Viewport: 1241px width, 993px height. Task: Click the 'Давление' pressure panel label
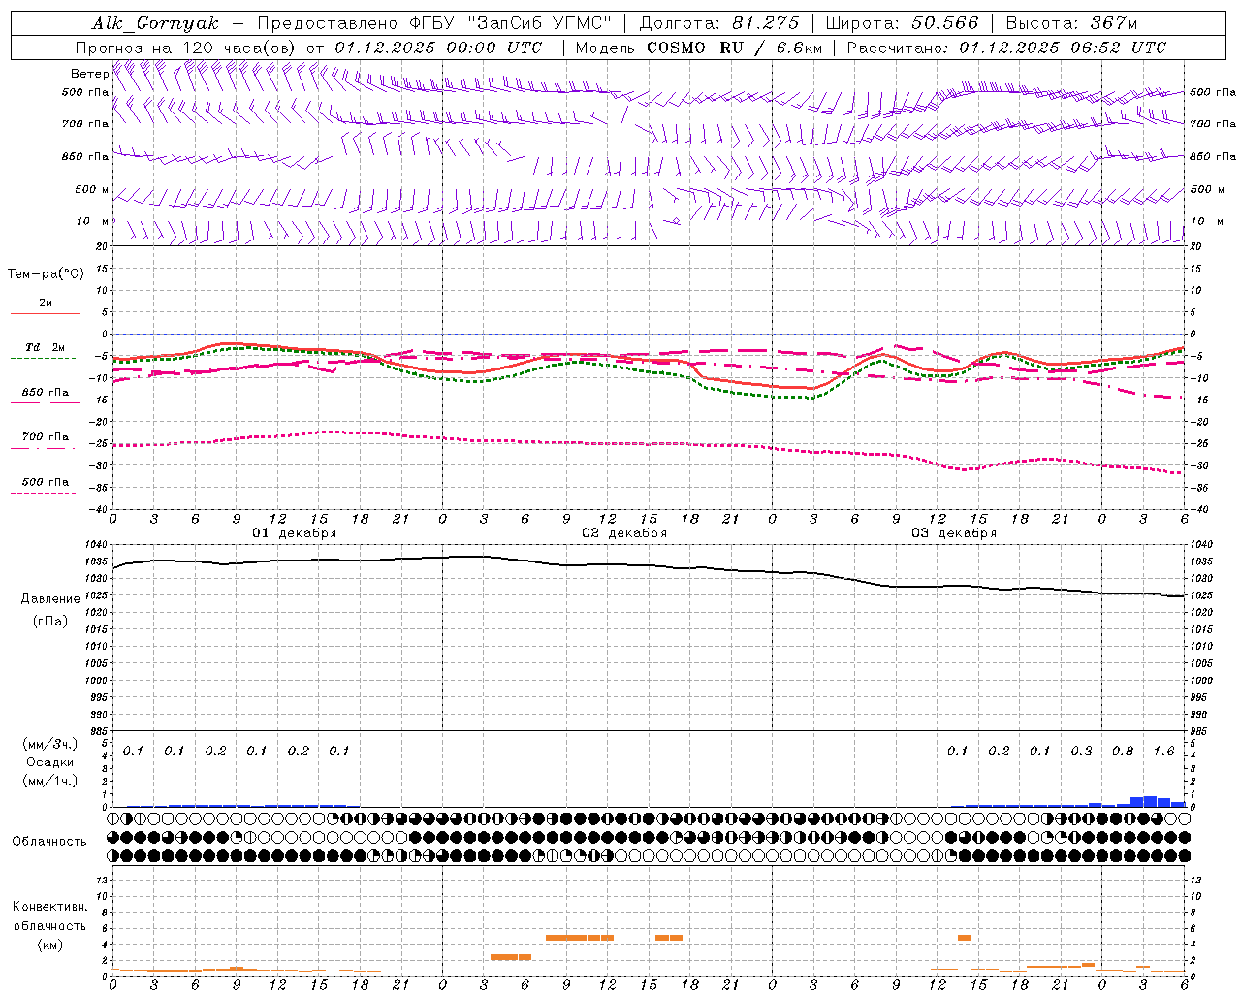(50, 598)
